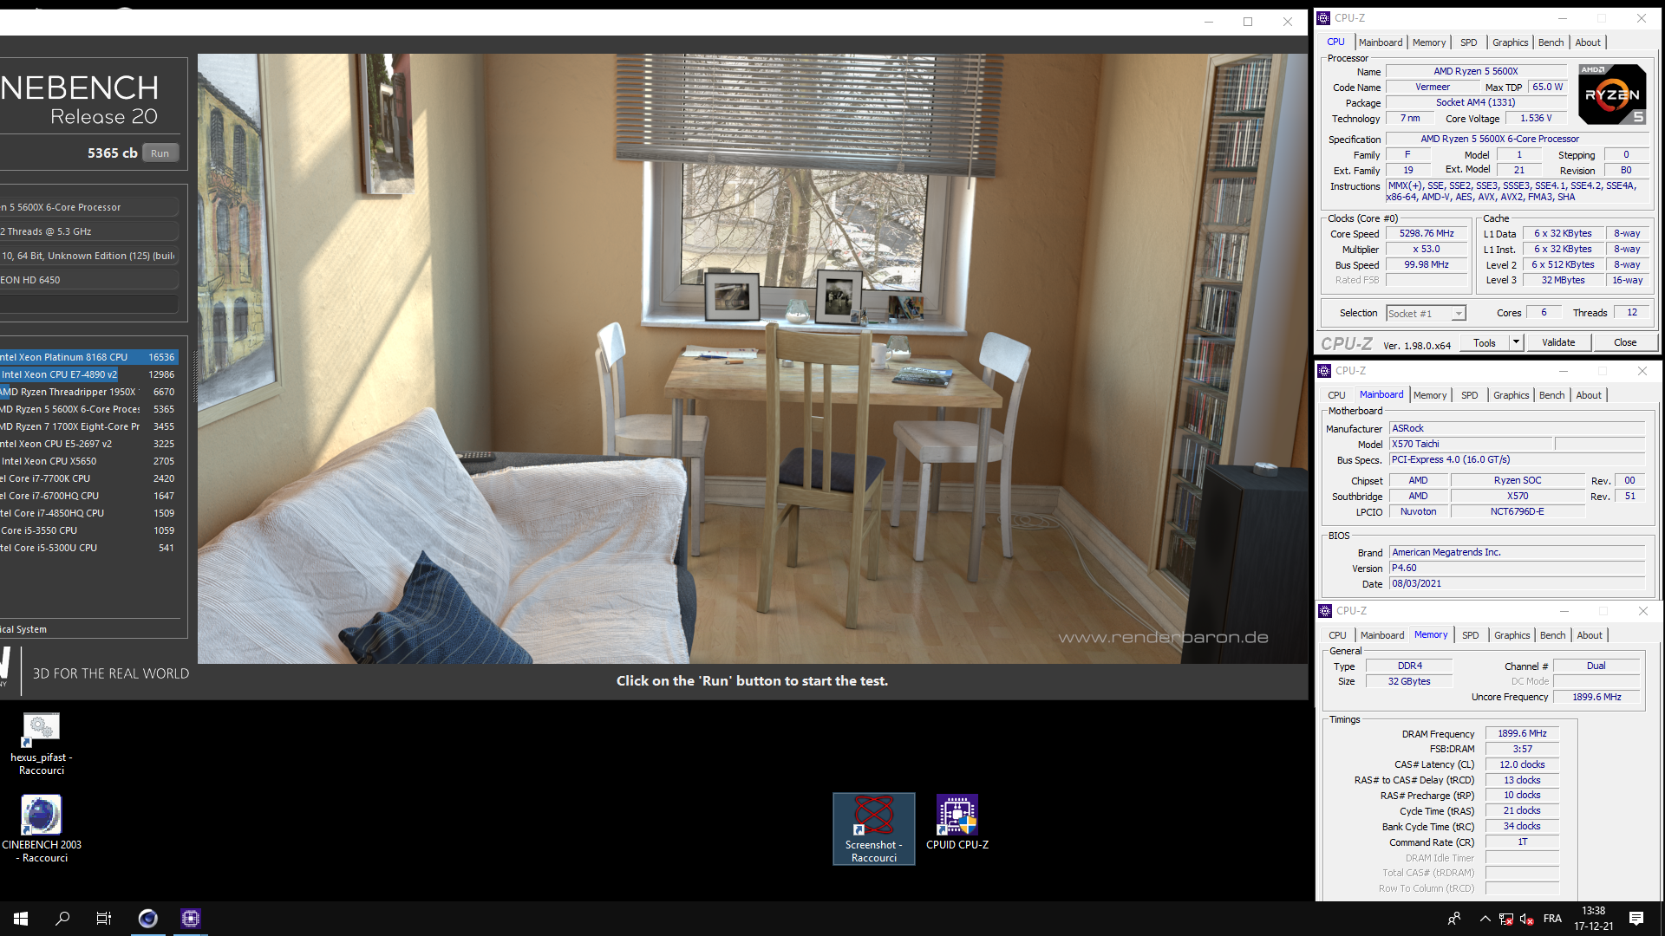Open Bench tab in top CPU-Z window
1665x936 pixels.
1551,42
